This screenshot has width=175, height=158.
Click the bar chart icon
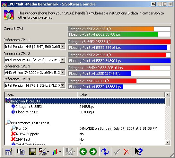point(55,152)
